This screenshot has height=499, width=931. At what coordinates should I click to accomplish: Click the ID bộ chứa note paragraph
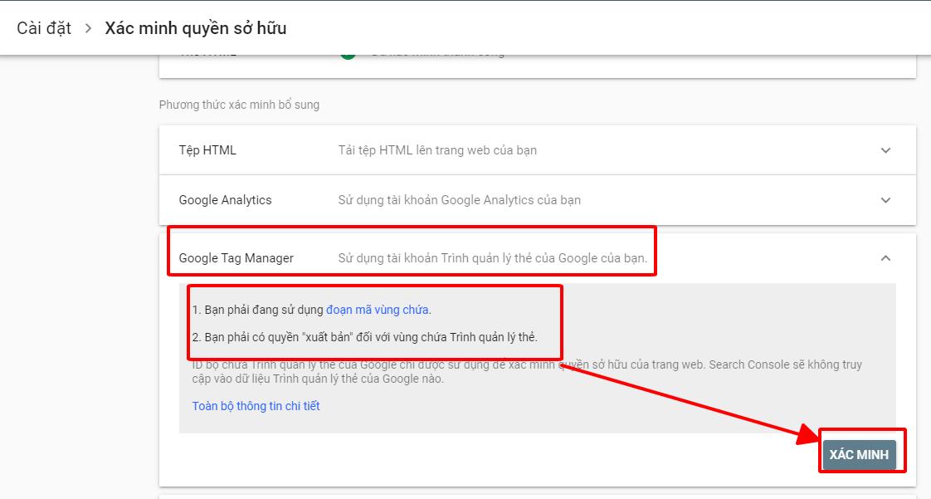(526, 372)
